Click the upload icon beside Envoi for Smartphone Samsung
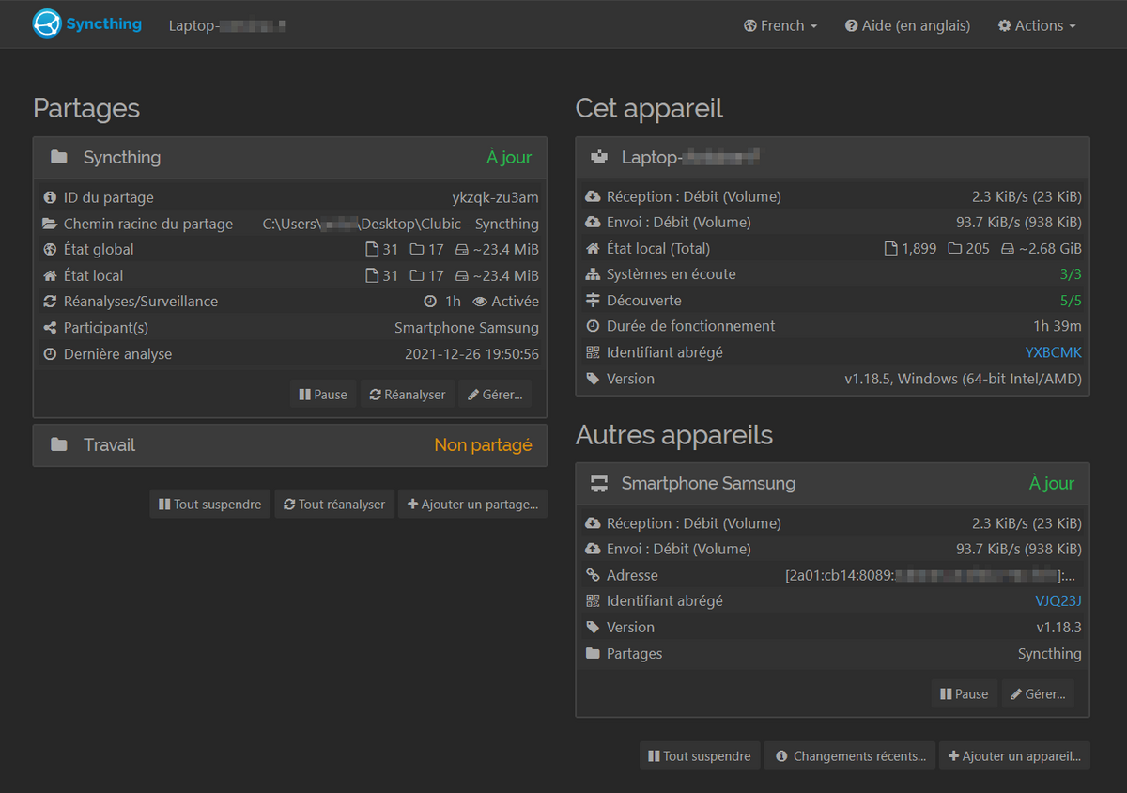1127x793 pixels. (593, 549)
